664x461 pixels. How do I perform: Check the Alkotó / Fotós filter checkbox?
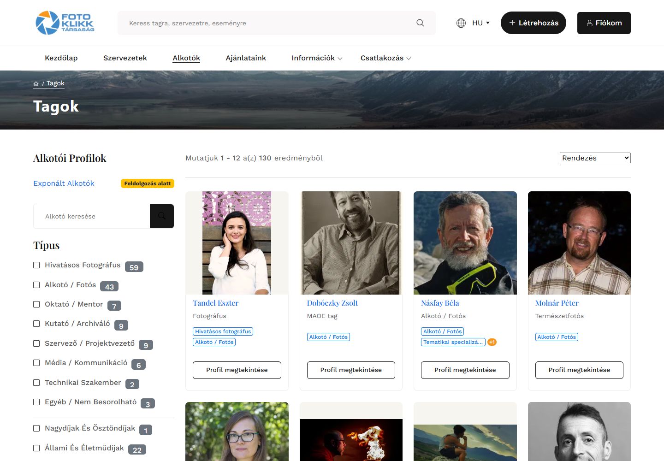(36, 285)
